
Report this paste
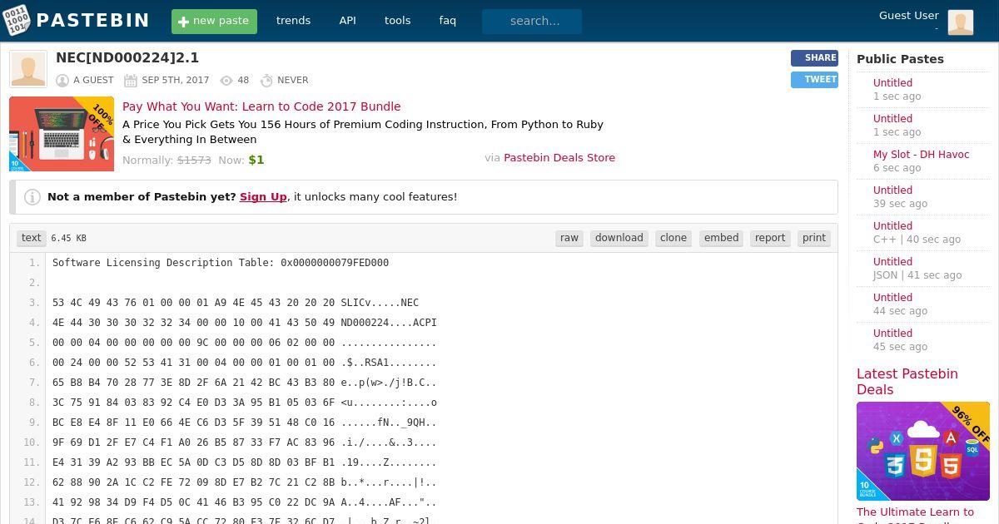770,238
